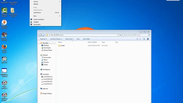The height and width of the screenshot is (103, 183).
Task: Sort by the Type column header
Action: click(x=103, y=42)
